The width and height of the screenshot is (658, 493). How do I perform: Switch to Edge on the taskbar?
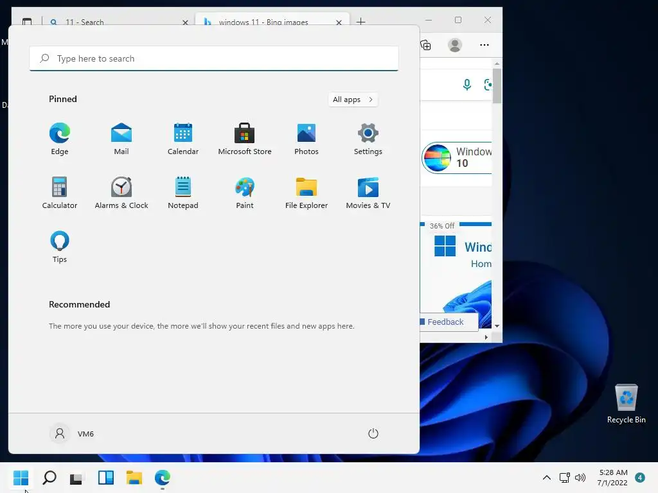point(163,478)
